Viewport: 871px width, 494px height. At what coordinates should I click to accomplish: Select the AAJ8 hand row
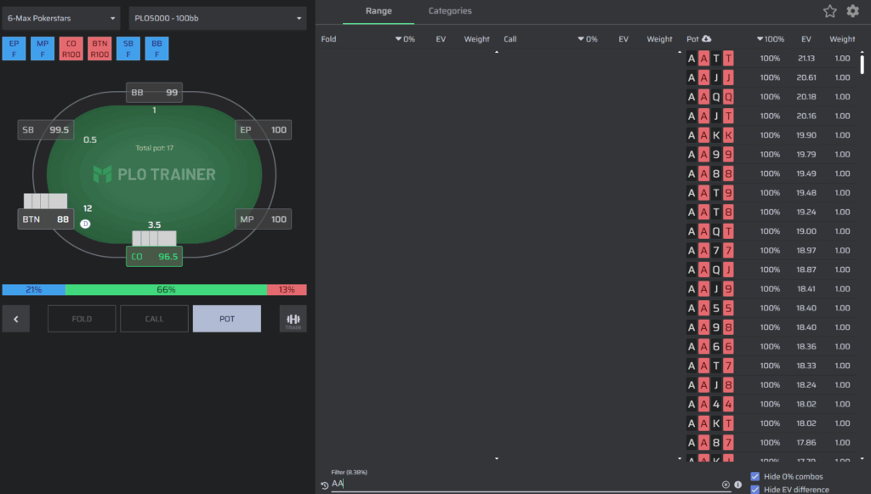(771, 384)
